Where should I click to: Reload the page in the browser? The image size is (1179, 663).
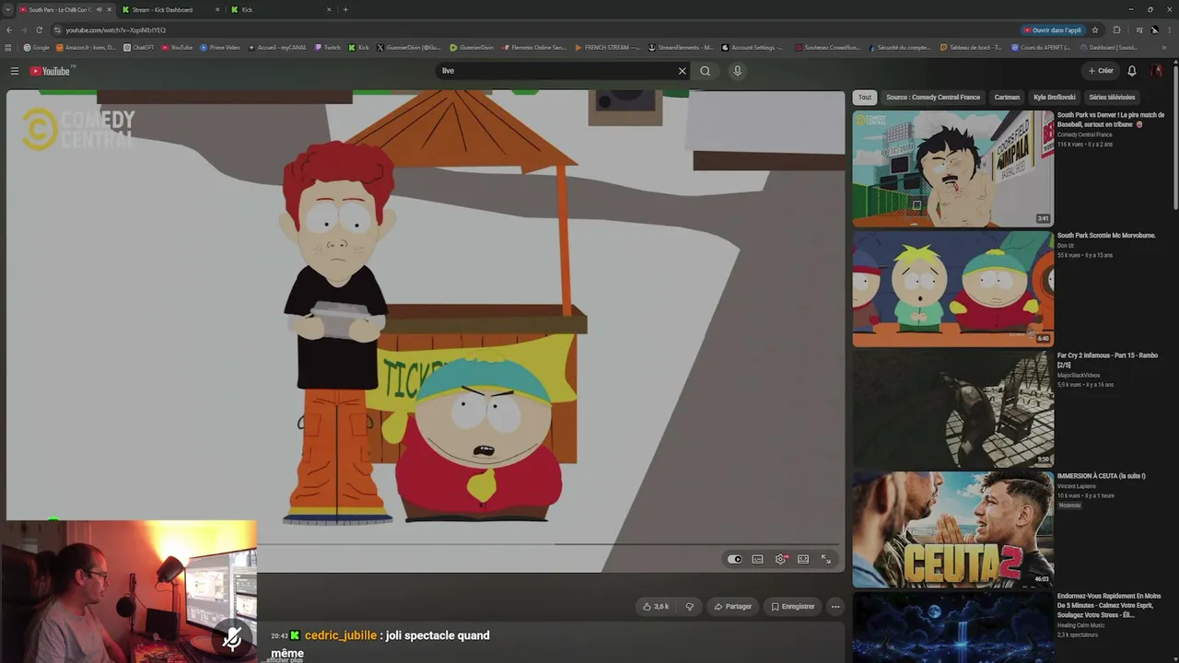(x=39, y=29)
